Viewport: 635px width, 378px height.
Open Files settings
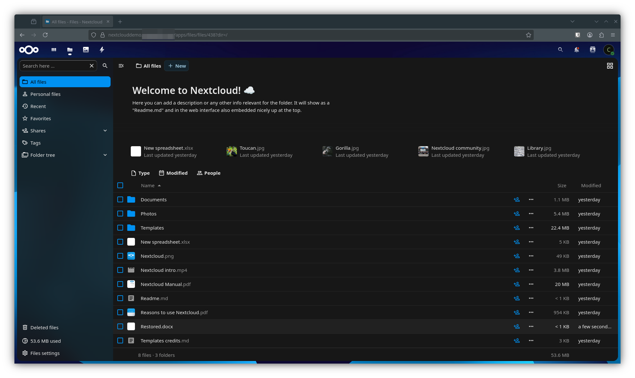[x=45, y=353]
